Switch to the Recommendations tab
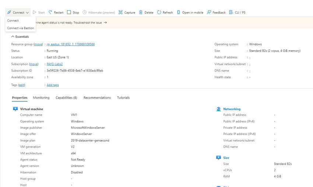Image resolution: width=313 pixels, height=187 pixels. pos(97,98)
